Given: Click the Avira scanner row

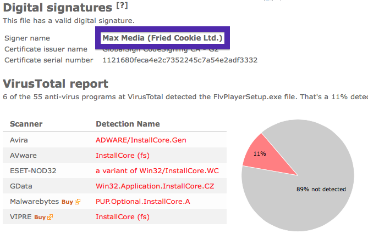Looking at the screenshot, I should [114, 140].
